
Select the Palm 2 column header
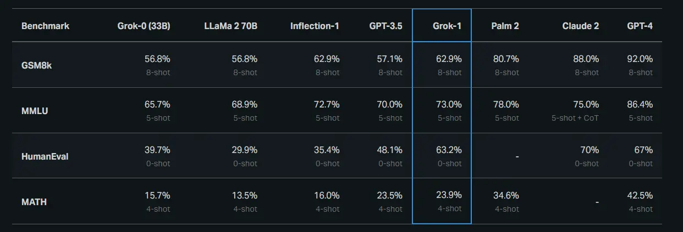coord(504,26)
